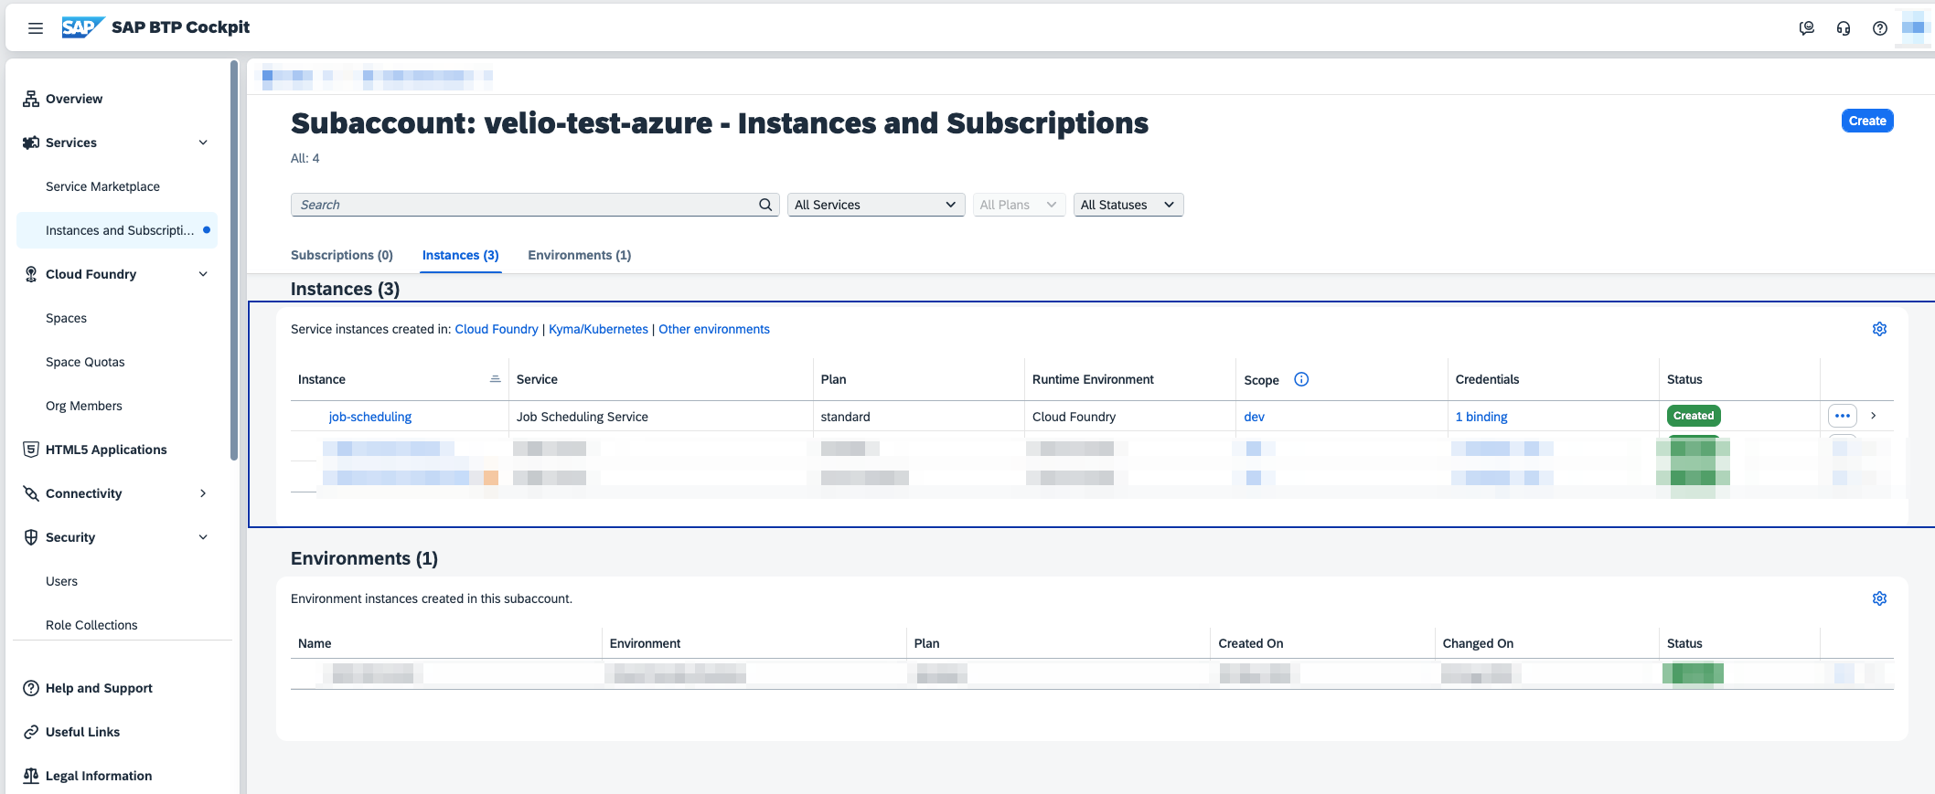Image resolution: width=1935 pixels, height=794 pixels.
Task: Open Environments table settings gear
Action: point(1879,598)
